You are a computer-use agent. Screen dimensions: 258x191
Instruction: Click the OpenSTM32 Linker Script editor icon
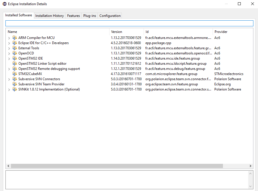[x=15, y=64]
